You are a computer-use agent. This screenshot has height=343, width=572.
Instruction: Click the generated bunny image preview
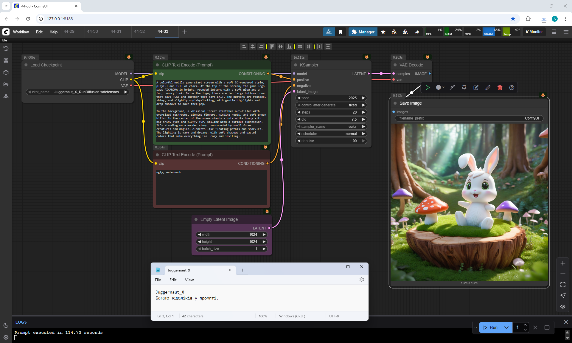click(x=469, y=202)
